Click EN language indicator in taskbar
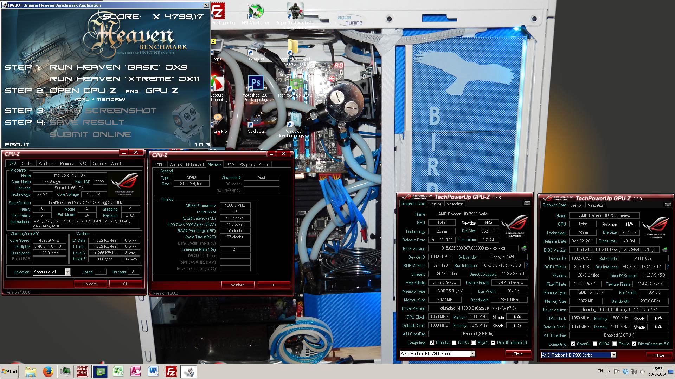Image resolution: width=675 pixels, height=379 pixels. click(x=600, y=371)
